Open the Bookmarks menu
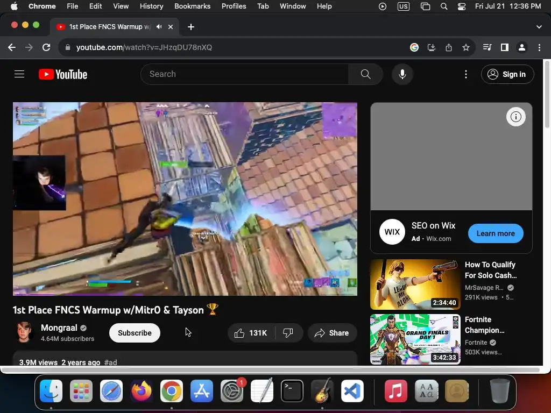The height and width of the screenshot is (413, 551). tap(192, 6)
